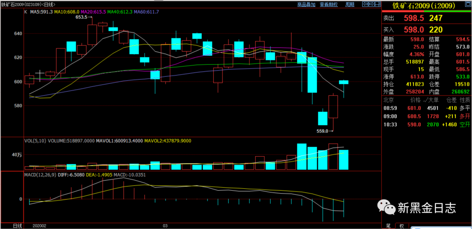Select the 09:00 trade tick row
The image size is (472, 229).
426,116
